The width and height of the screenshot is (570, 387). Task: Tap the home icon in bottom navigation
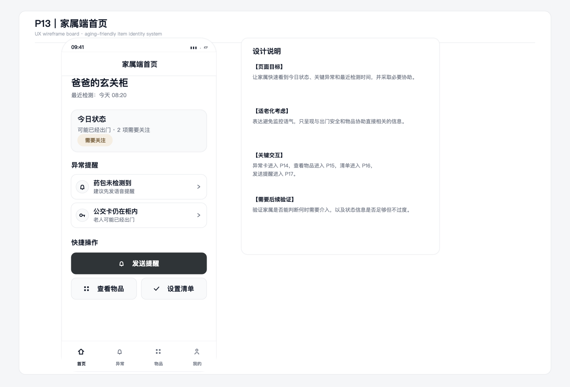(x=81, y=351)
